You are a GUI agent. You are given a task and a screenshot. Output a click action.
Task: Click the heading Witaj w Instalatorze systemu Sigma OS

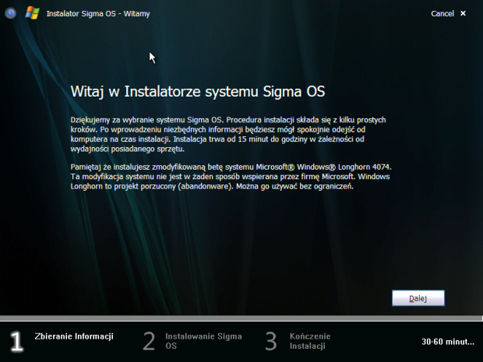coord(198,91)
